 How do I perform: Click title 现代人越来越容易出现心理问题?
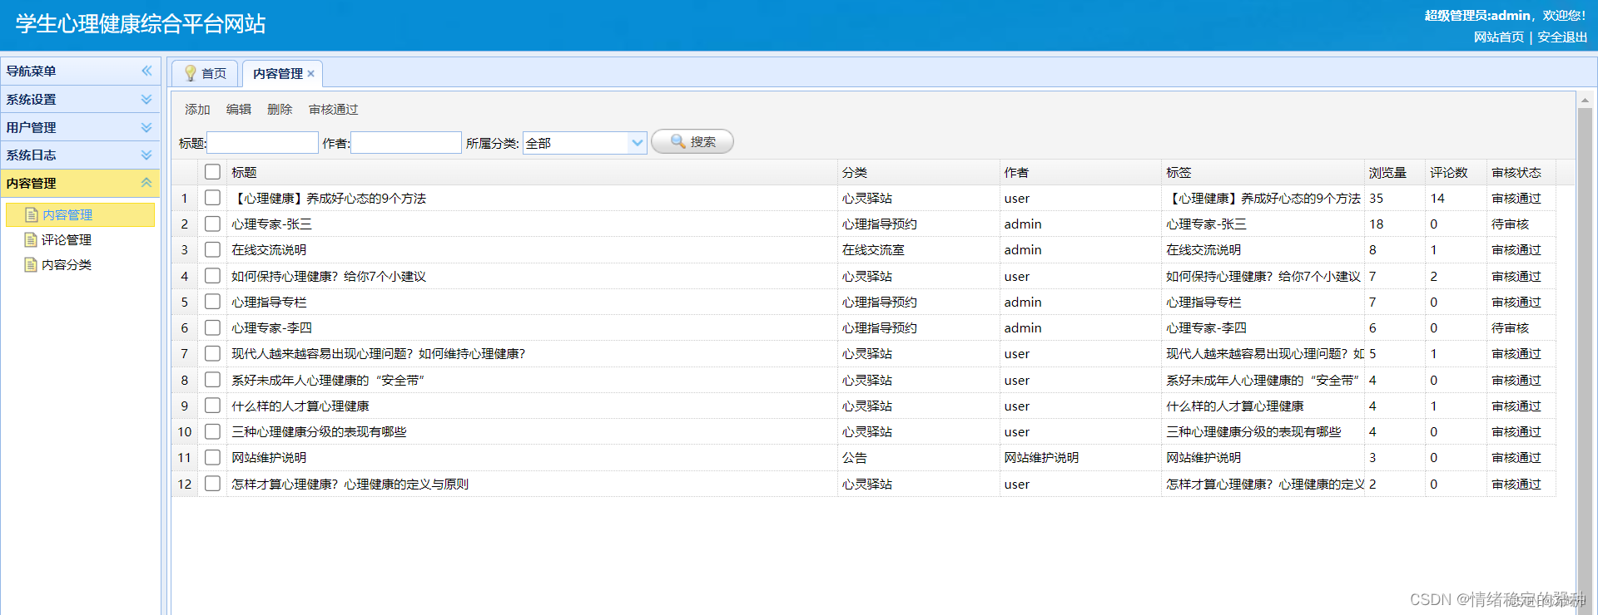(379, 353)
